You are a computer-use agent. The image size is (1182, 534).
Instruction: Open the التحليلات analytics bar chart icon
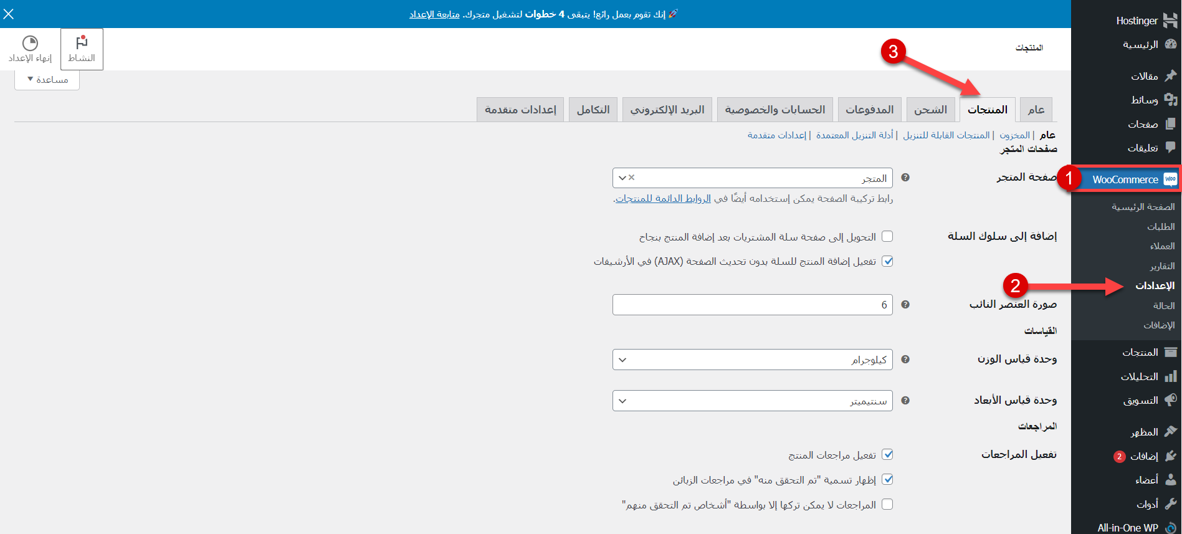1170,376
